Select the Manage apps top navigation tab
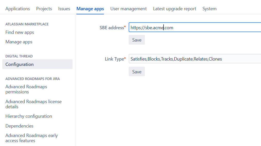This screenshot has width=261, height=146. pos(90,9)
